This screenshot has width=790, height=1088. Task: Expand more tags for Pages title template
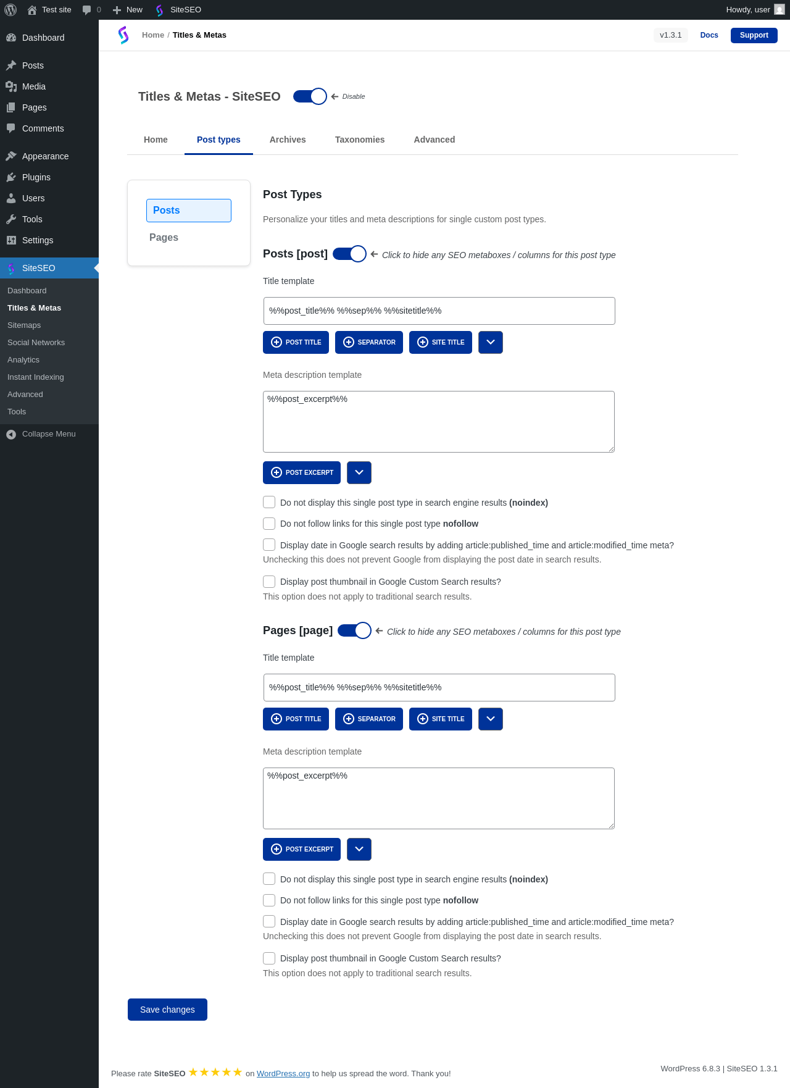tap(491, 719)
